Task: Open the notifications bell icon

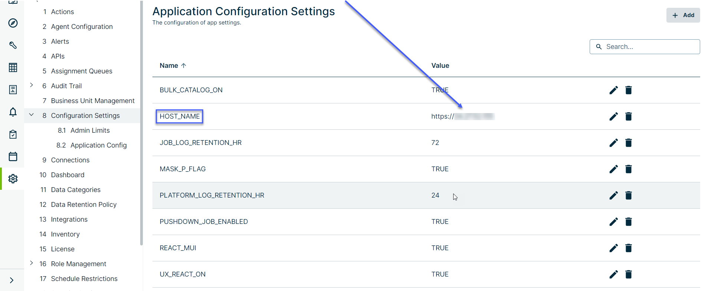Action: pyautogui.click(x=13, y=112)
